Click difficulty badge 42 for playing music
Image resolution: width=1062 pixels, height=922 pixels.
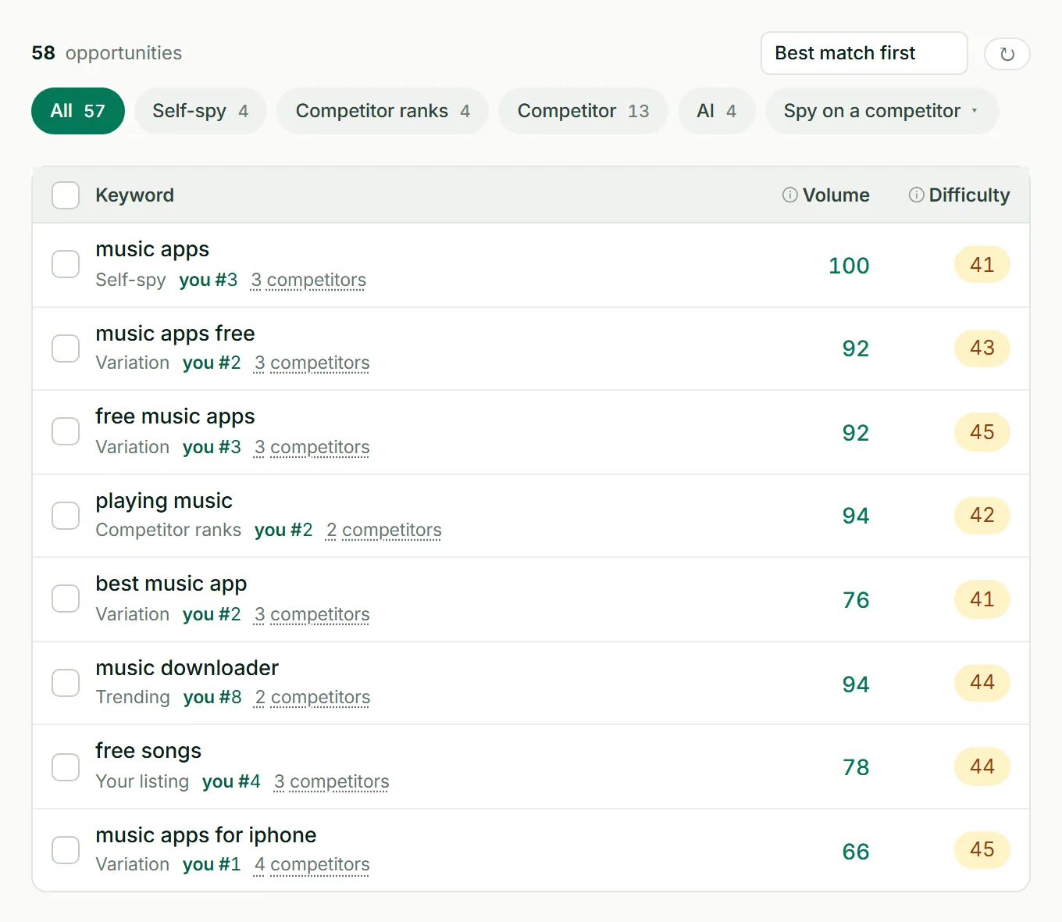[x=982, y=515]
